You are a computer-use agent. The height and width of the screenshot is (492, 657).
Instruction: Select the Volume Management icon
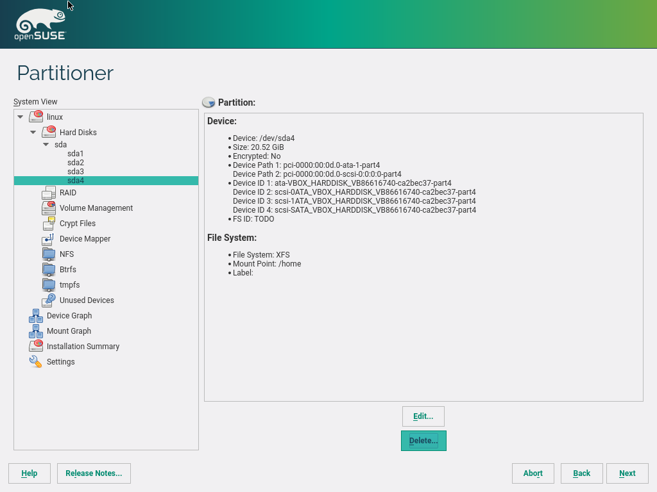tap(49, 208)
